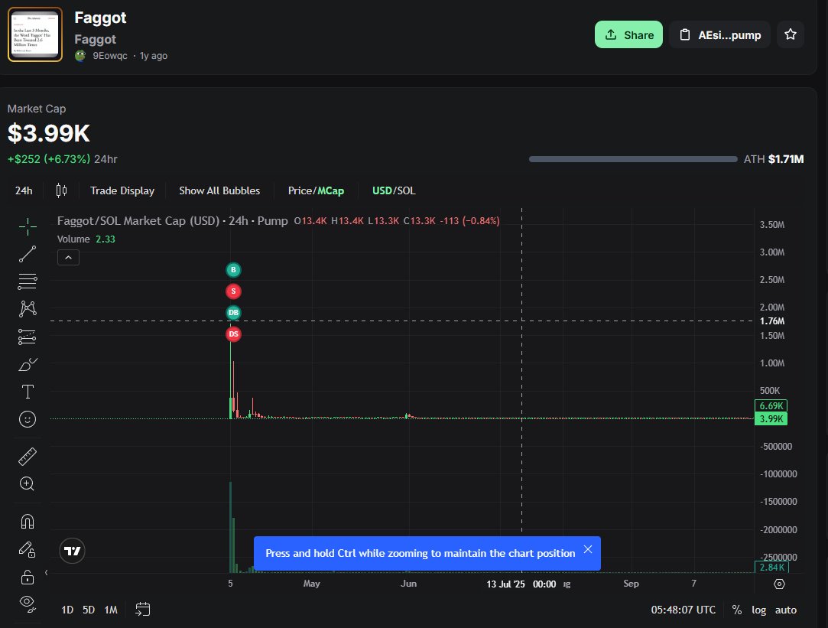Toggle log scale mode
828x628 pixels.
point(759,610)
